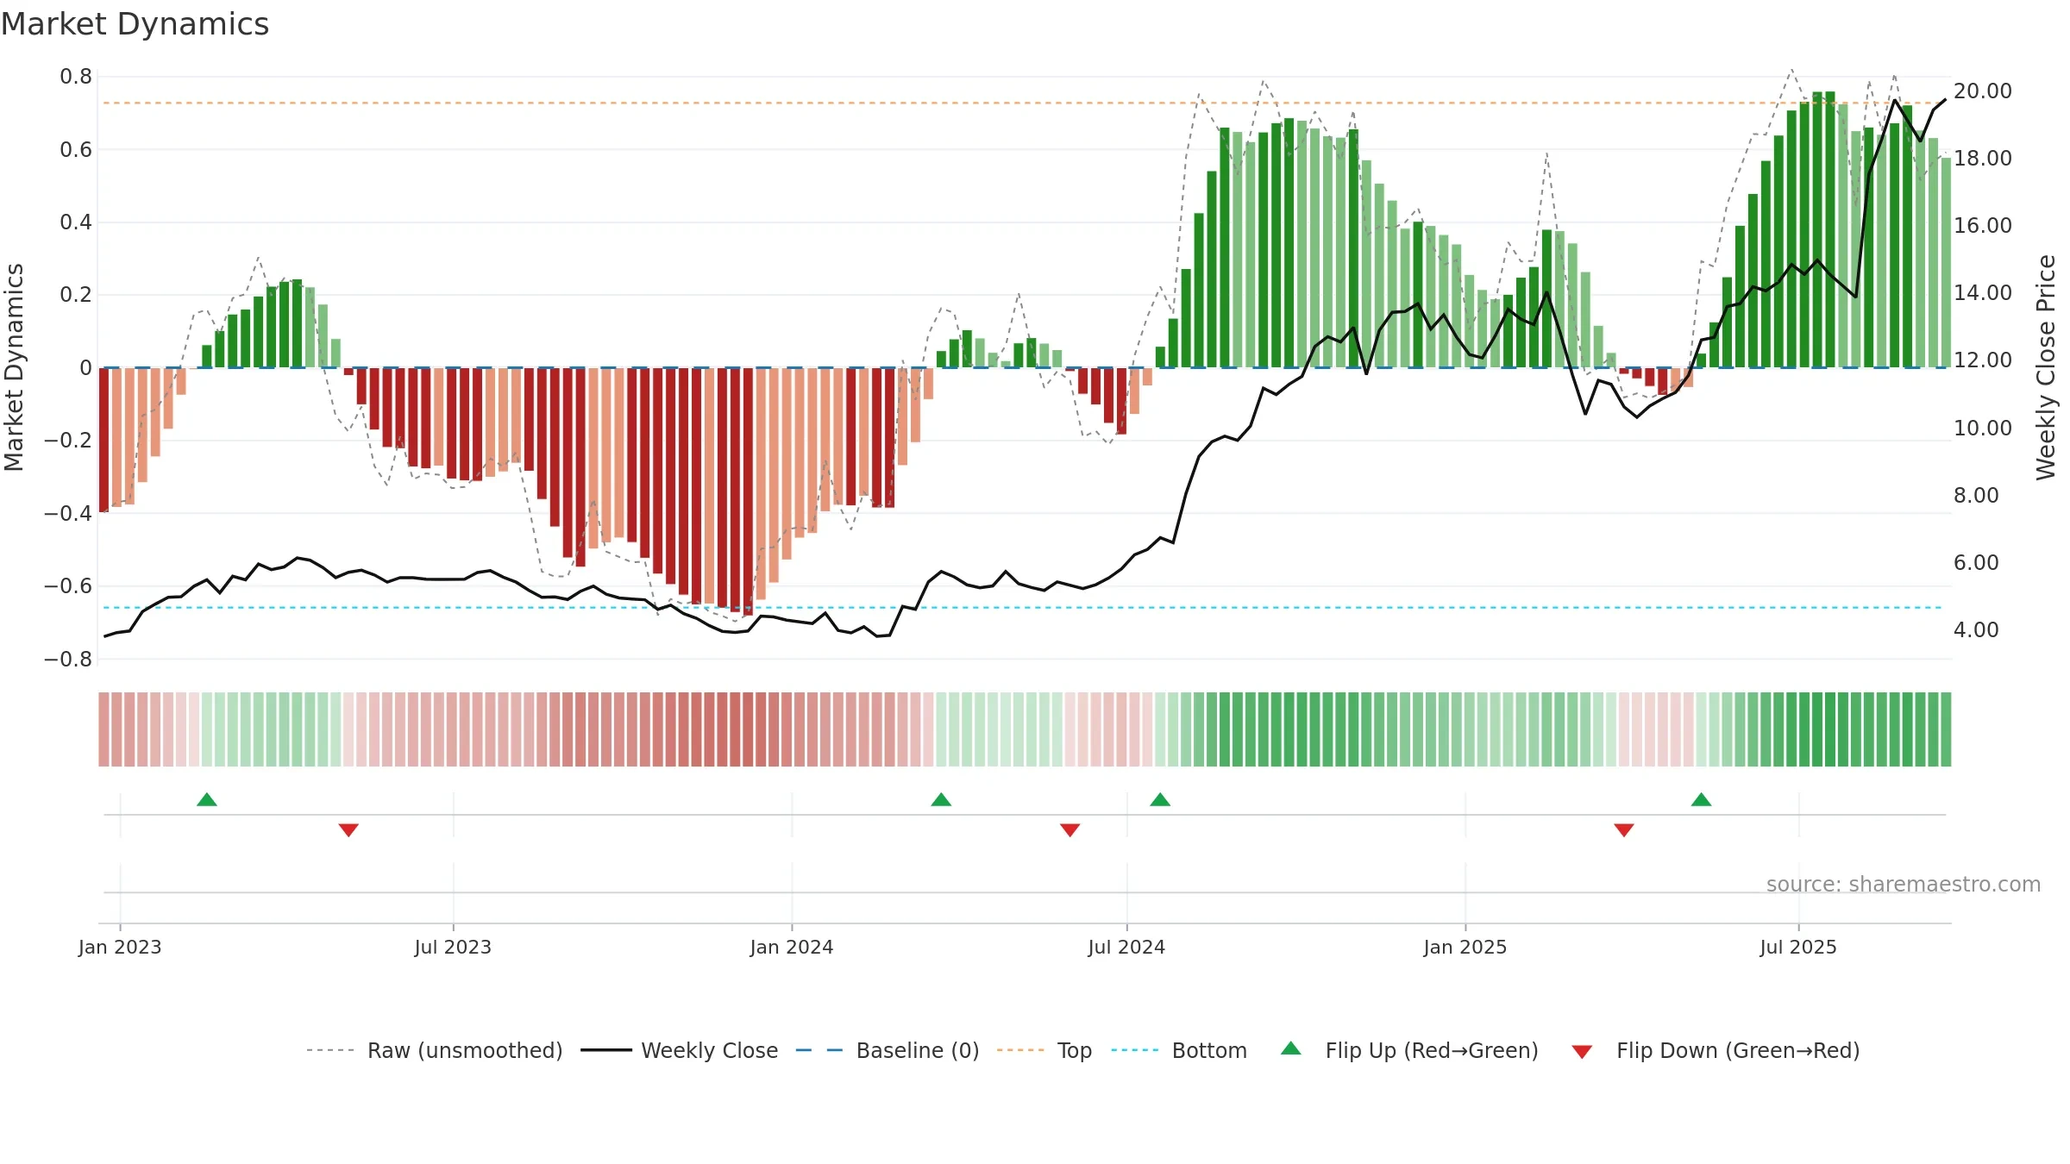
Task: Click the source: sharemaestro.com label
Action: 1904,884
